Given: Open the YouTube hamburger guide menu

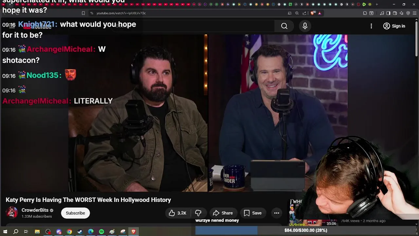Looking at the screenshot, I should [x=12, y=26].
